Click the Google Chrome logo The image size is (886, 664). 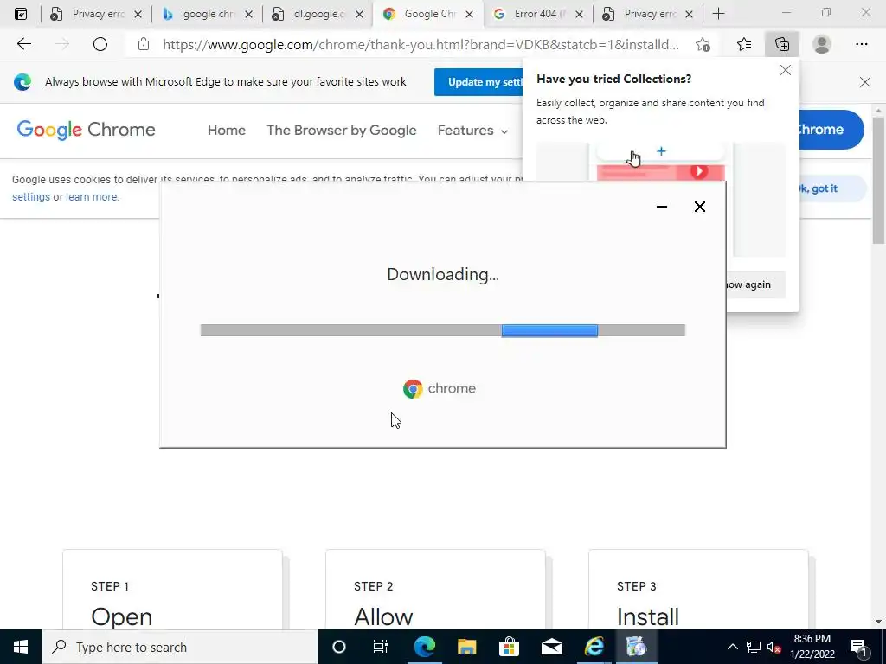coord(86,130)
